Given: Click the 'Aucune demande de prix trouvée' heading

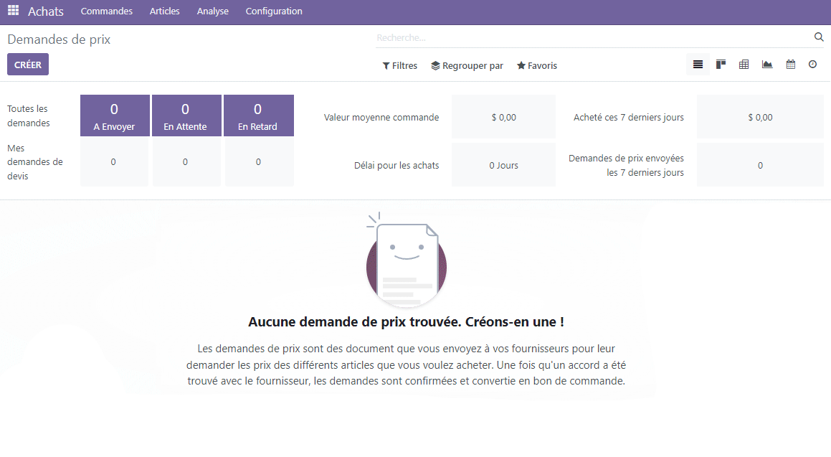Looking at the screenshot, I should tap(406, 322).
